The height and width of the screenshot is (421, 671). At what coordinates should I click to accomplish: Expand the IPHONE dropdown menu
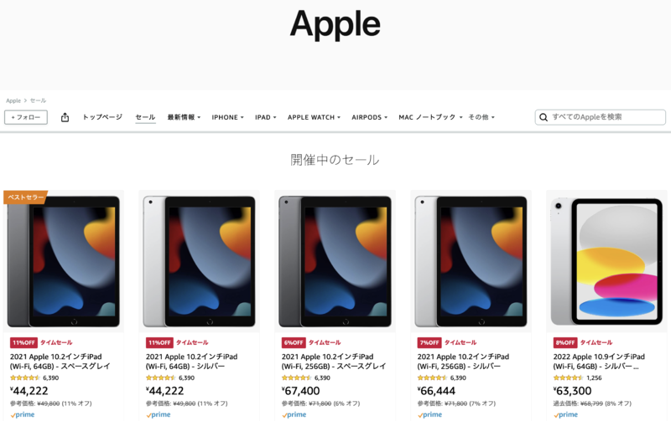(227, 117)
